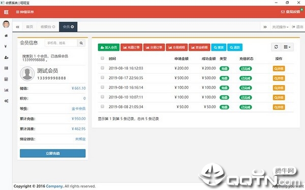Image resolution: width=305 pixels, height=190 pixels.
Task: Open the settings gears icon in sidebar
Action: coord(6,101)
